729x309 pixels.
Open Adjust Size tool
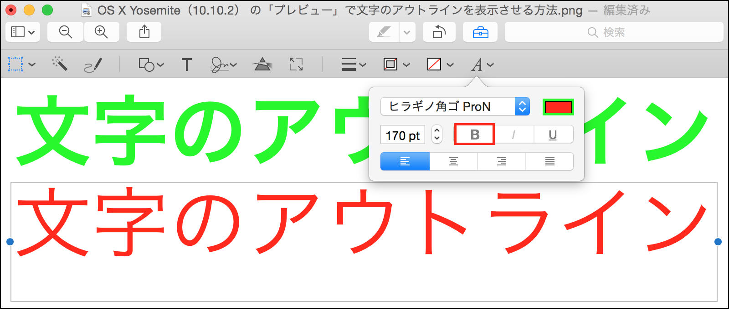pos(296,64)
